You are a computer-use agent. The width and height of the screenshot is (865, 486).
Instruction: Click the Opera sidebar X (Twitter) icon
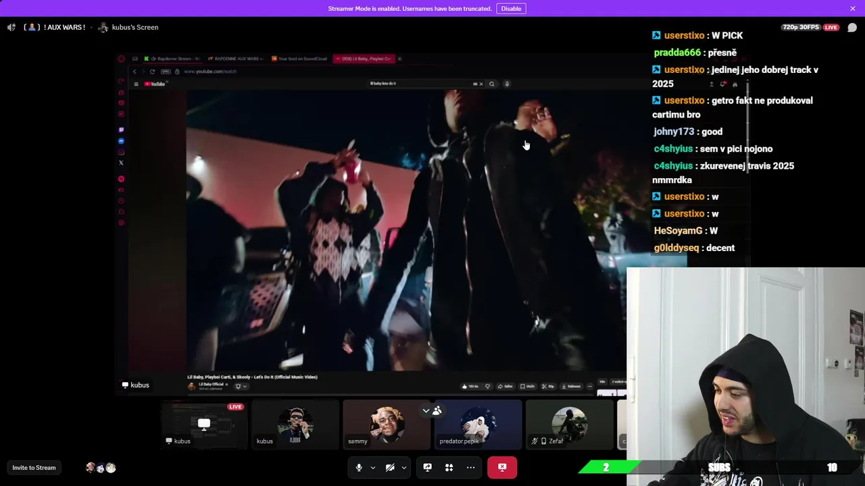(x=121, y=163)
